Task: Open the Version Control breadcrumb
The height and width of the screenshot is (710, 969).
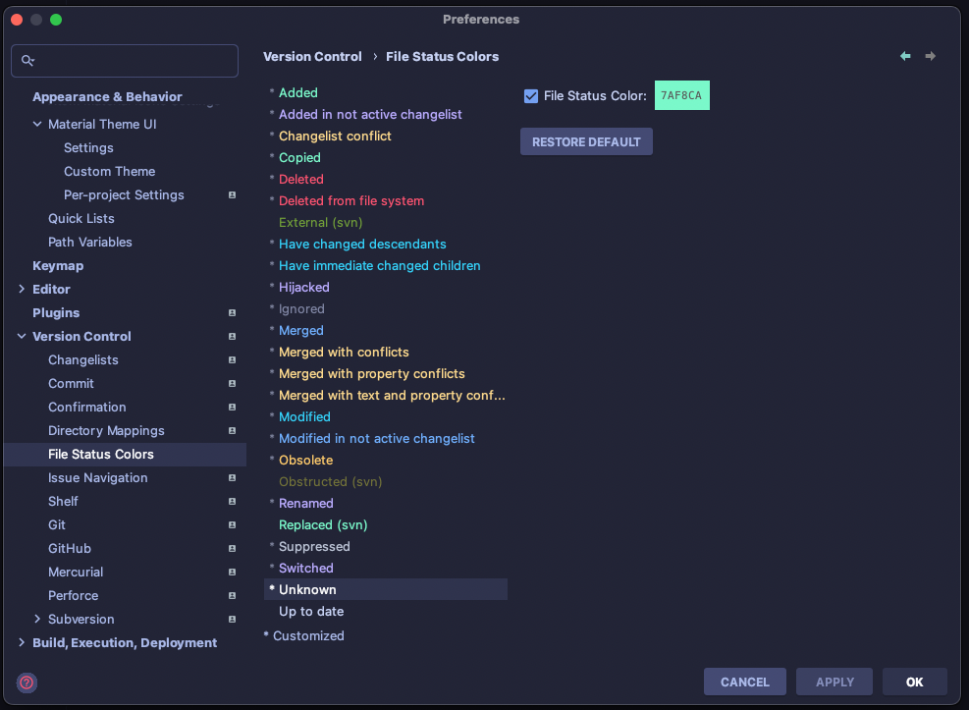Action: (312, 56)
